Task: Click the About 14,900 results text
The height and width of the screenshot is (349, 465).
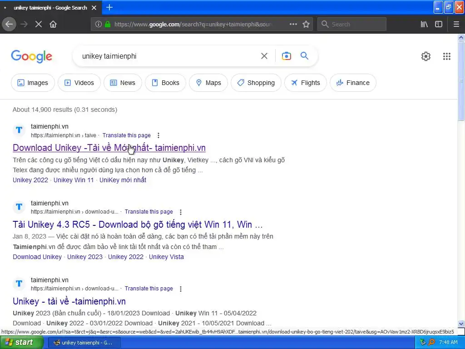Action: tap(65, 110)
